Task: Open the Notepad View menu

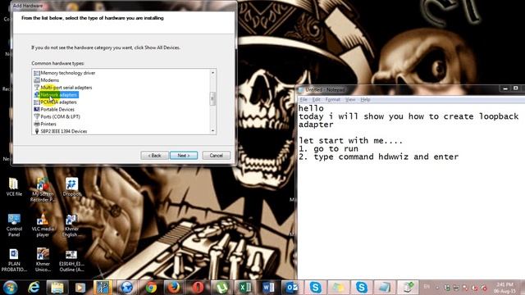Action: 350,100
